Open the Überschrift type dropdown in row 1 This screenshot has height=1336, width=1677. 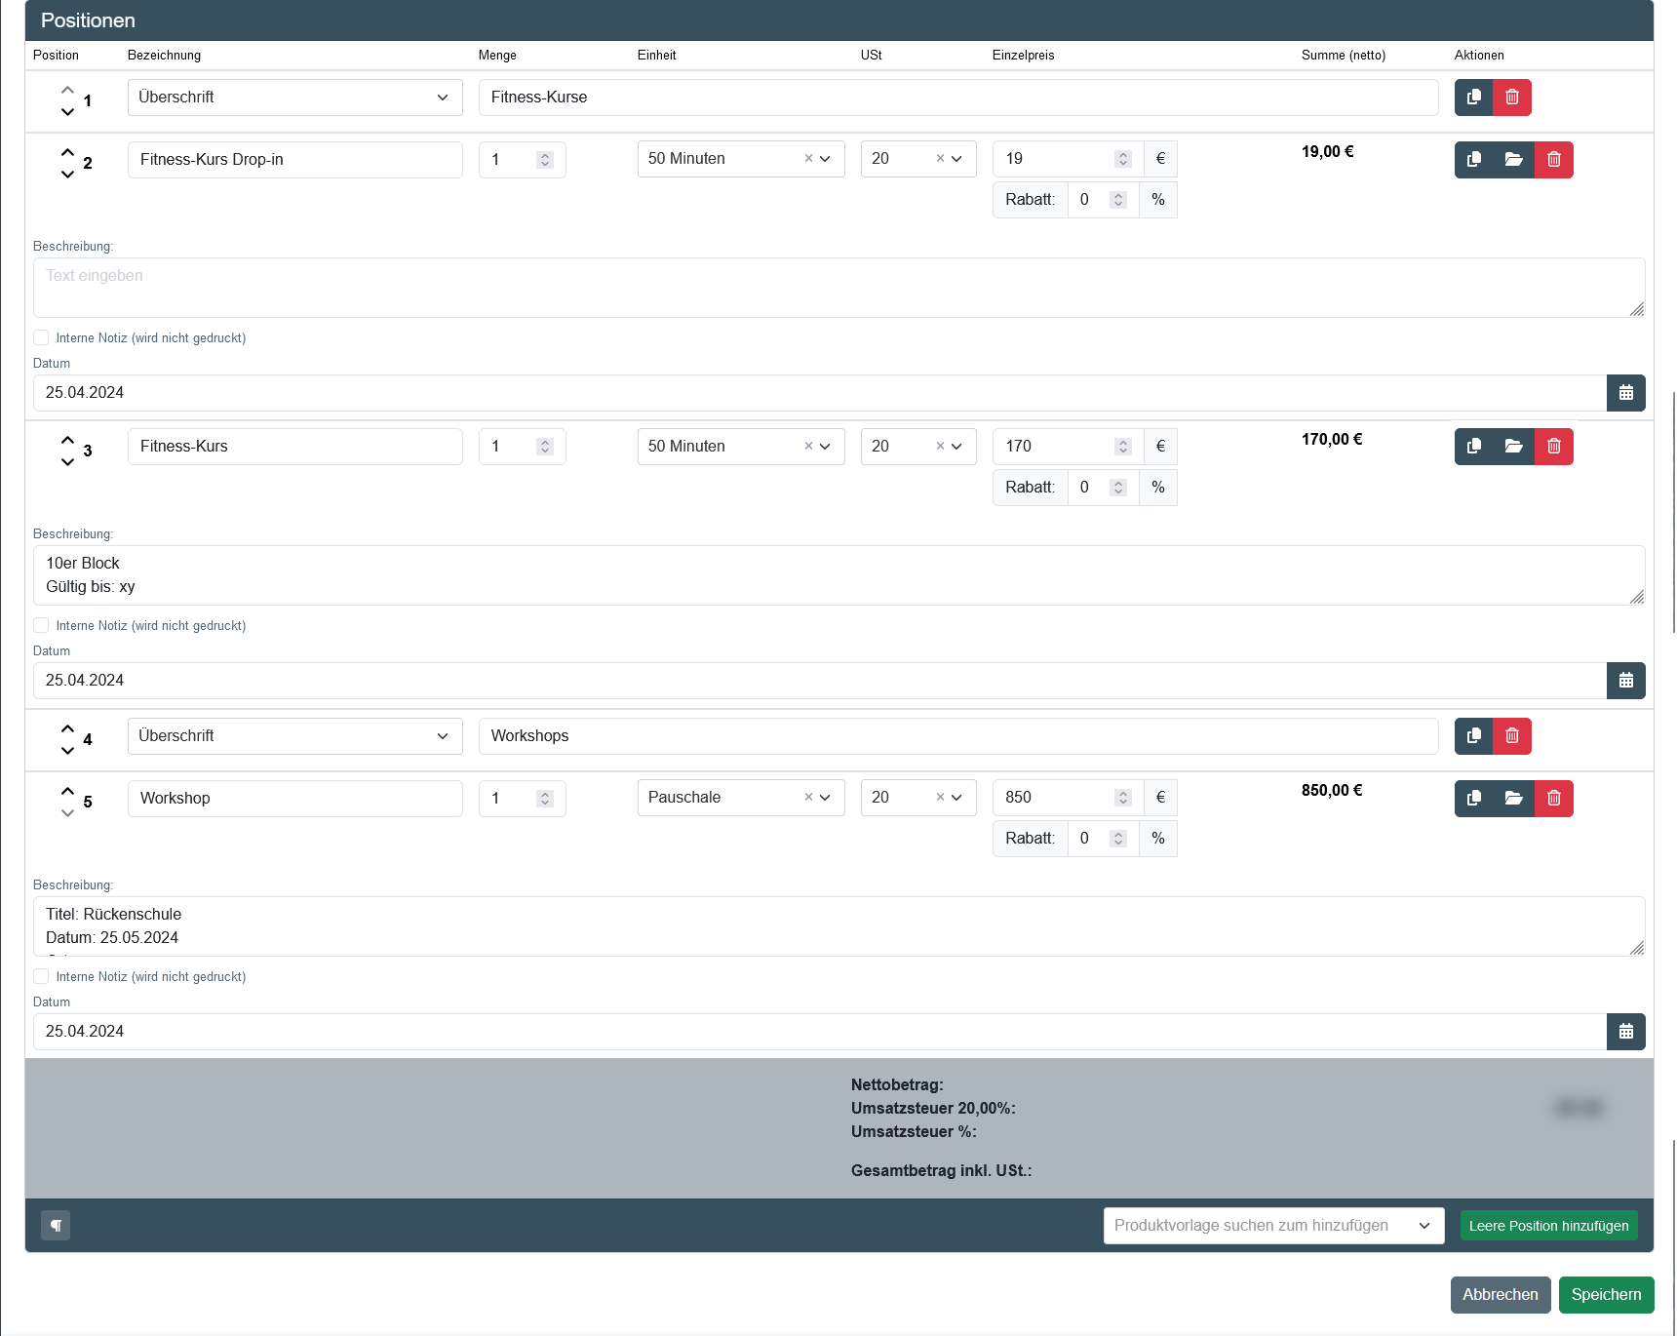pos(294,98)
